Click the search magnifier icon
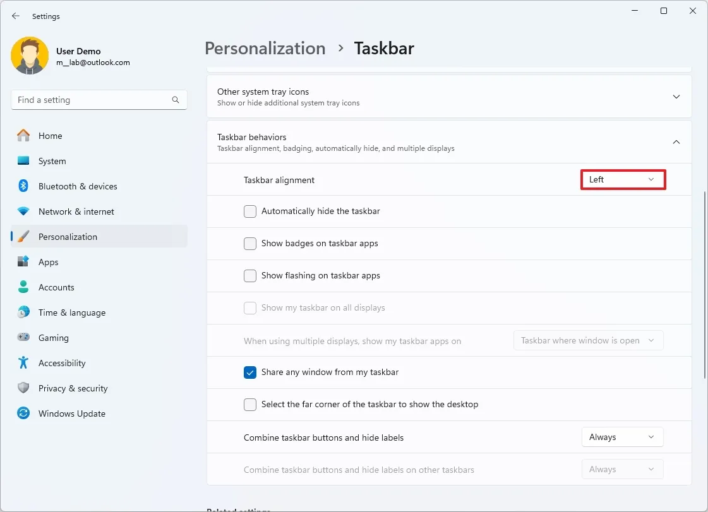The width and height of the screenshot is (708, 512). (176, 100)
